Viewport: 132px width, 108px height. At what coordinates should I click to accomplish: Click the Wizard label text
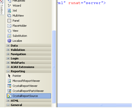click(x=17, y=6)
